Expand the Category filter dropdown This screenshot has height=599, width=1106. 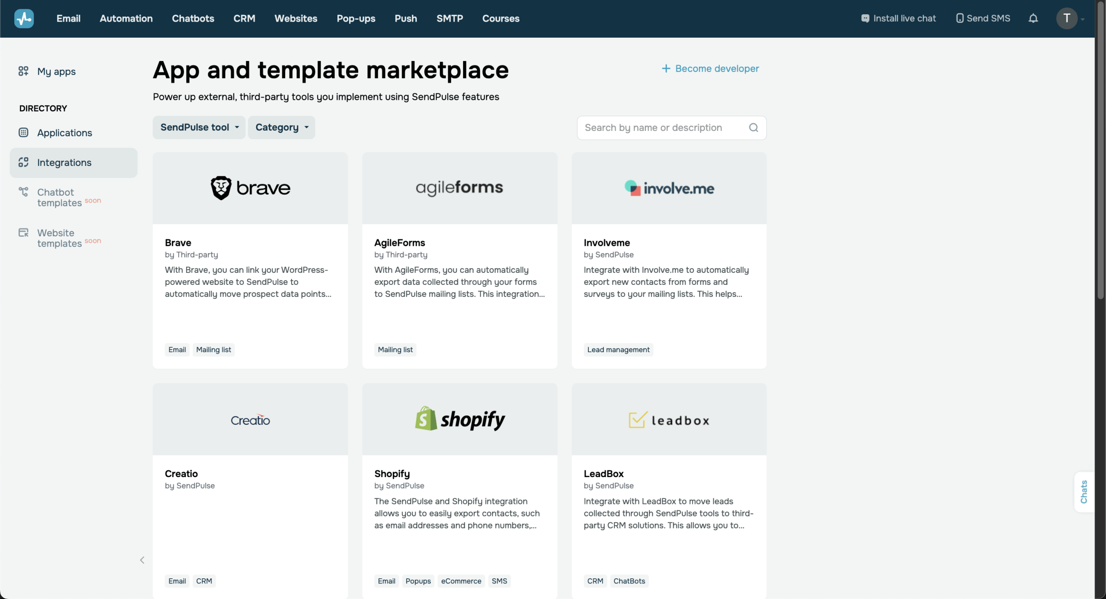(281, 127)
